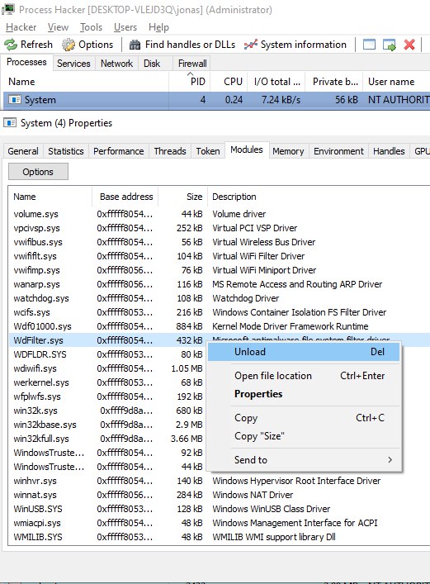Open the View menu
The image size is (430, 584).
click(x=58, y=27)
